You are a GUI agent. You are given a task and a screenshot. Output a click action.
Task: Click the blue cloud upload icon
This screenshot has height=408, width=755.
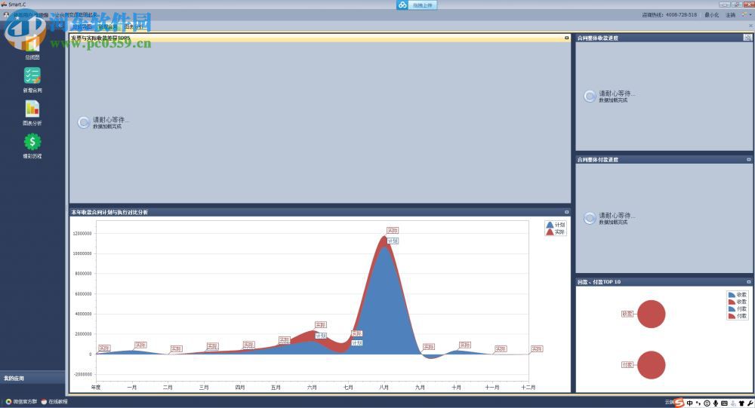click(x=402, y=5)
